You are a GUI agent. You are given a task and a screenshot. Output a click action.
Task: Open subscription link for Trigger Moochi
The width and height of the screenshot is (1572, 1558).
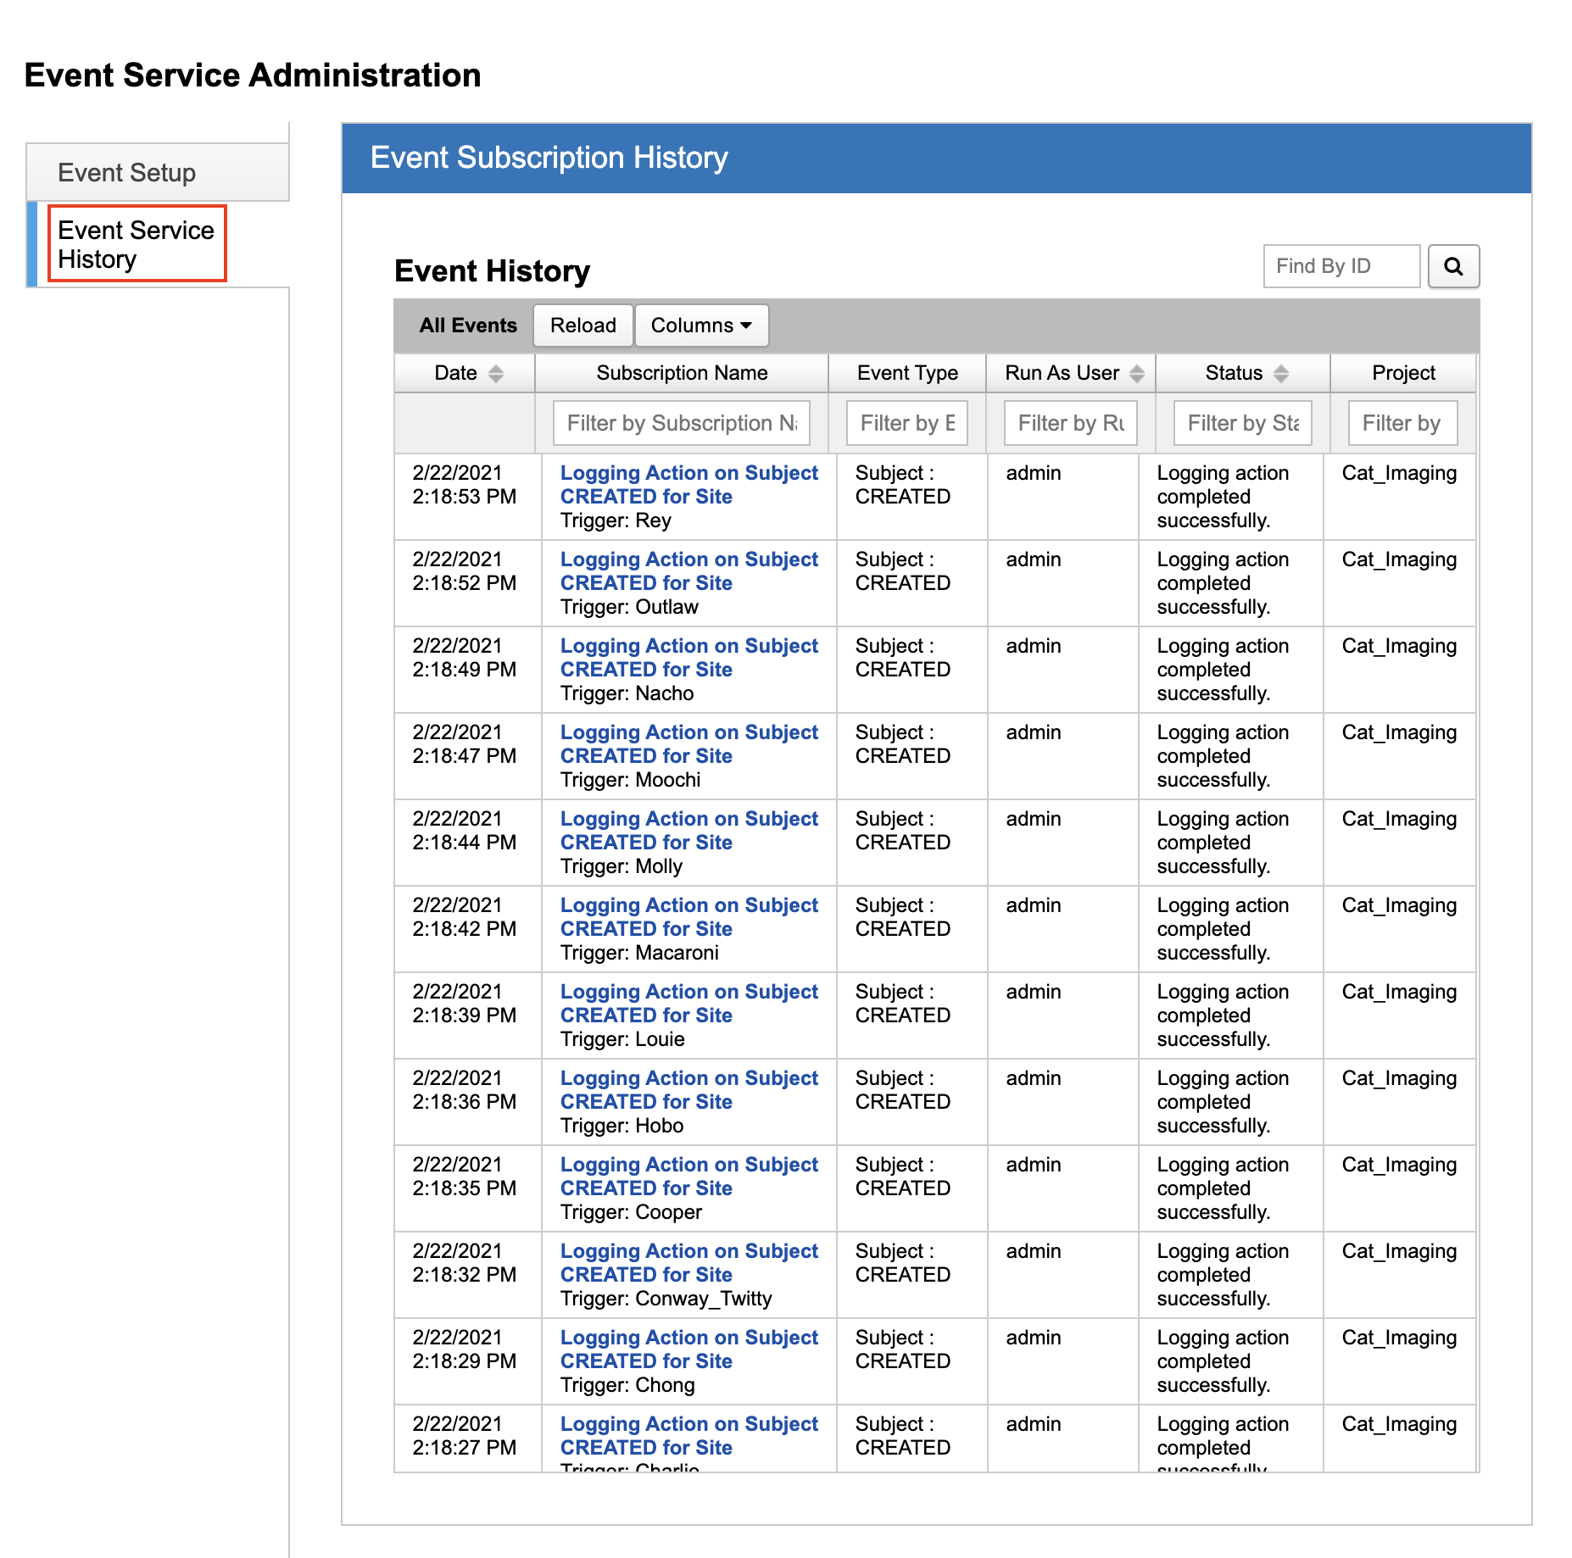coord(688,744)
